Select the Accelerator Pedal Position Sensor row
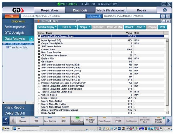The width and height of the screenshot is (175, 134). 101,110
